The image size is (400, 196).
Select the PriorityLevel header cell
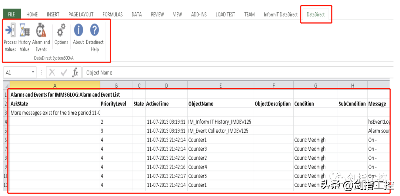pyautogui.click(x=116, y=104)
